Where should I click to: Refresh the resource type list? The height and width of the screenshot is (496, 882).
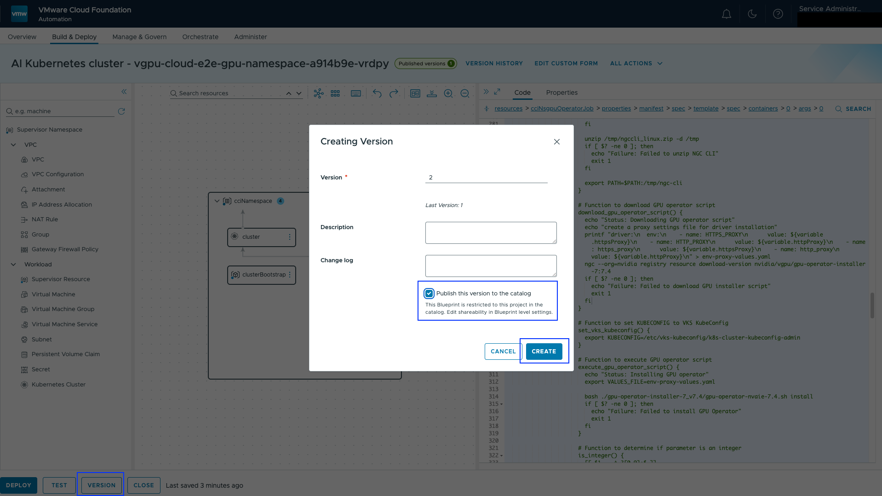pyautogui.click(x=121, y=111)
